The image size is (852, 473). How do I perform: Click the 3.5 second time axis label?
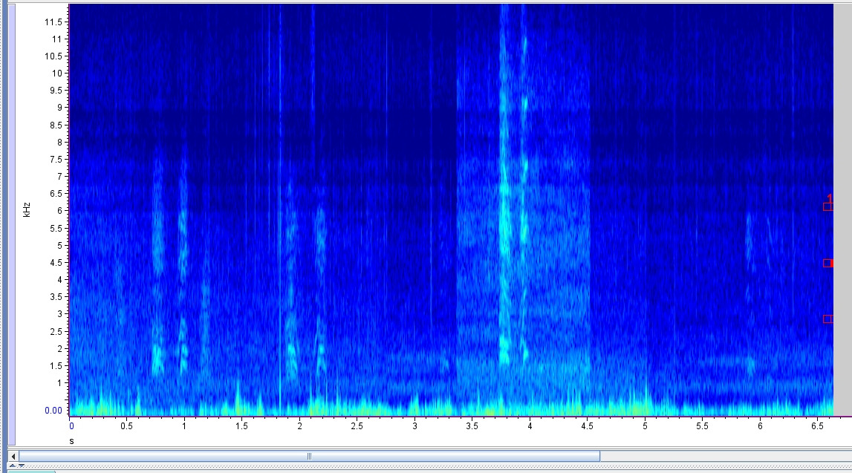pyautogui.click(x=472, y=426)
